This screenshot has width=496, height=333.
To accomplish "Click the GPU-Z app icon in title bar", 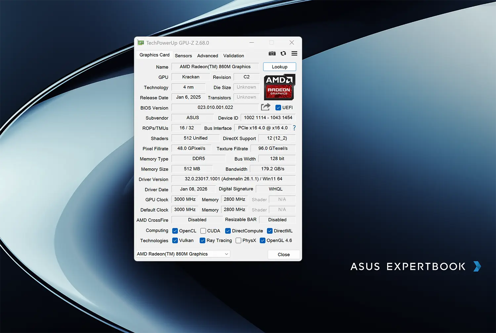I will [x=141, y=43].
